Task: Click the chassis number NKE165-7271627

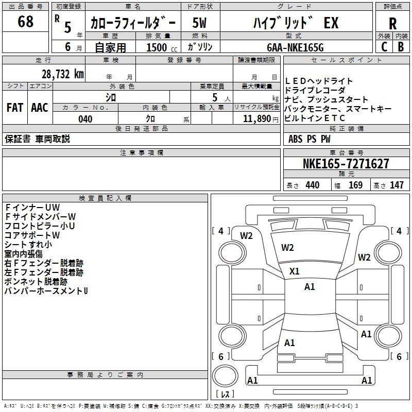Action: click(346, 164)
